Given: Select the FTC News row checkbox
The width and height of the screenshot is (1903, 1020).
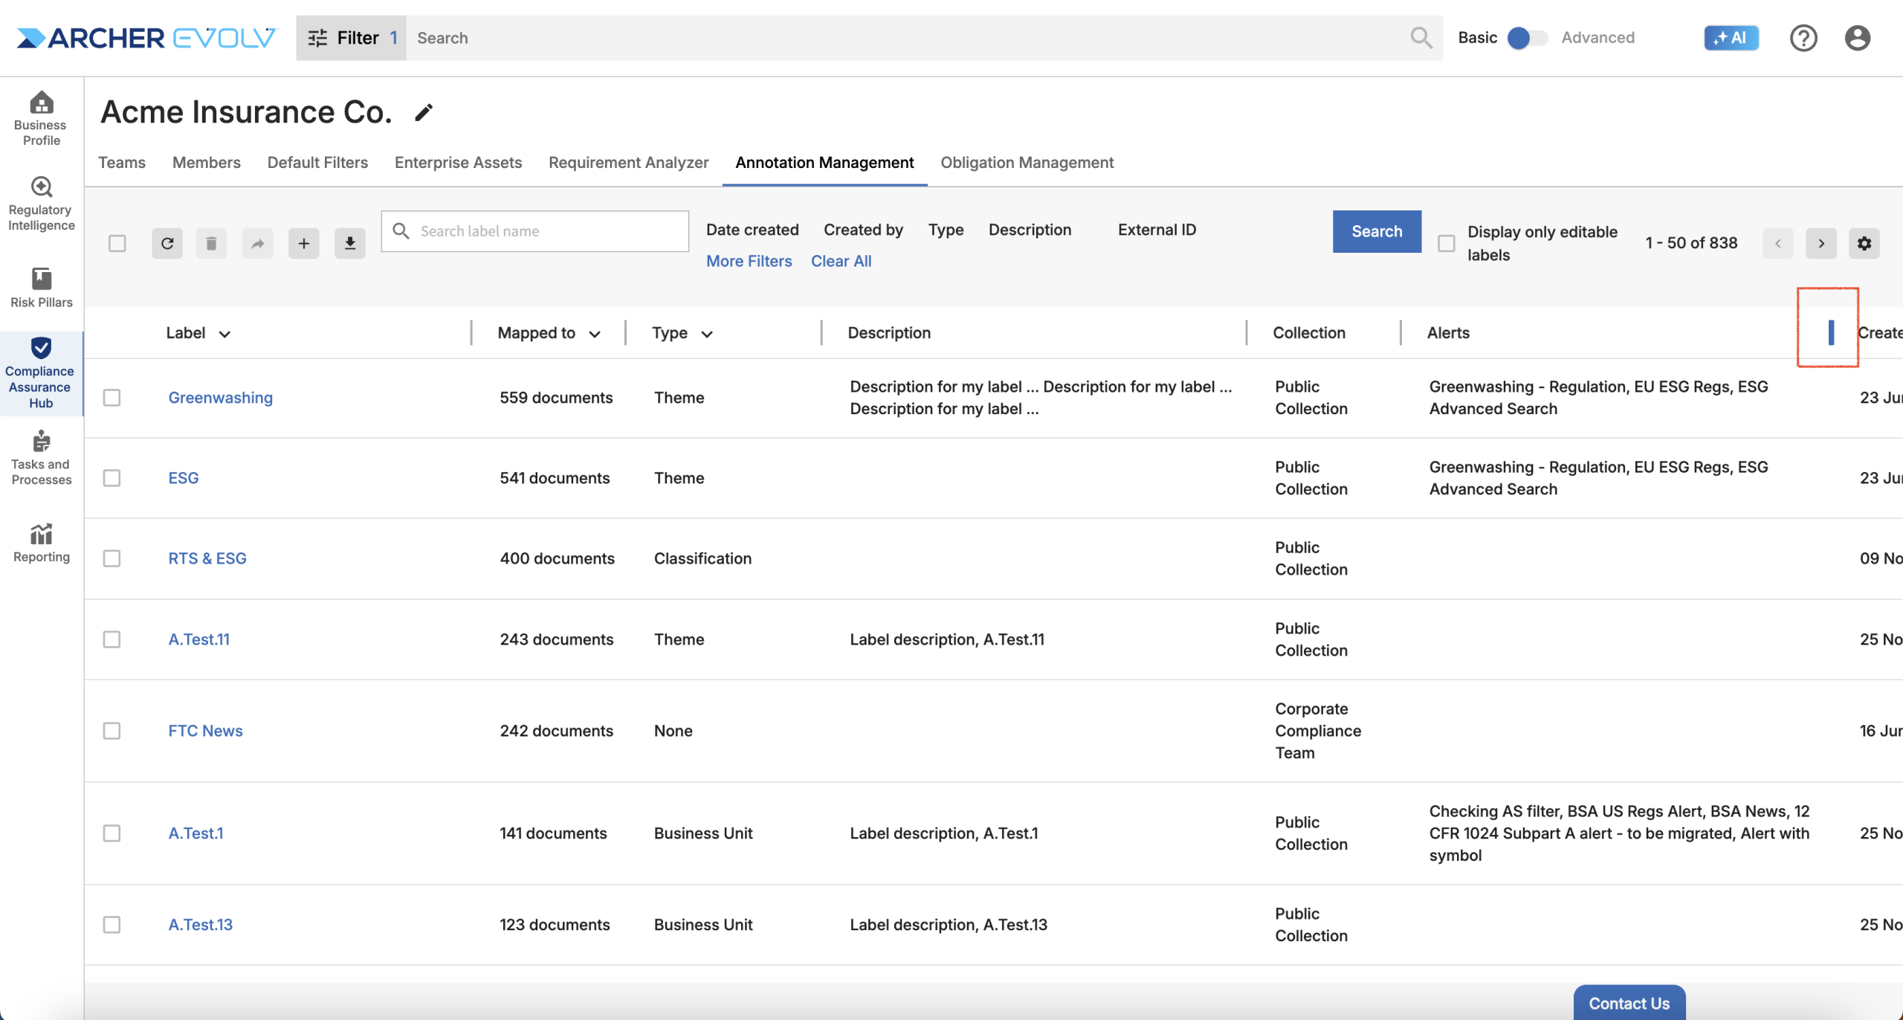Looking at the screenshot, I should (112, 731).
